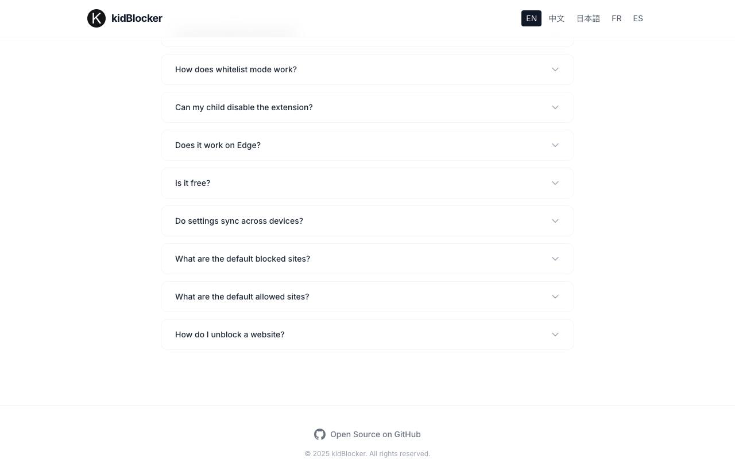The height and width of the screenshot is (459, 735).
Task: Select the FR language option
Action: [617, 18]
